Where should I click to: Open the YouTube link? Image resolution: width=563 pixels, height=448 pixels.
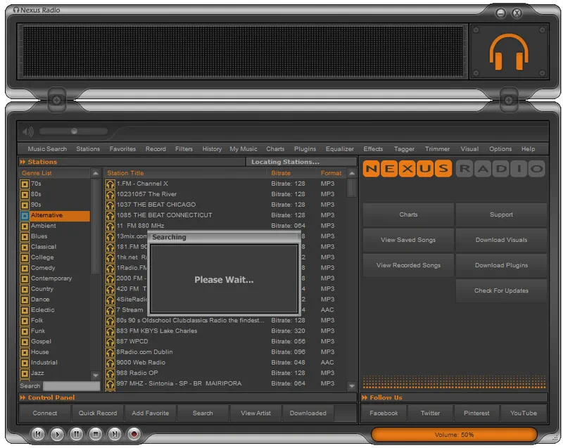(524, 414)
